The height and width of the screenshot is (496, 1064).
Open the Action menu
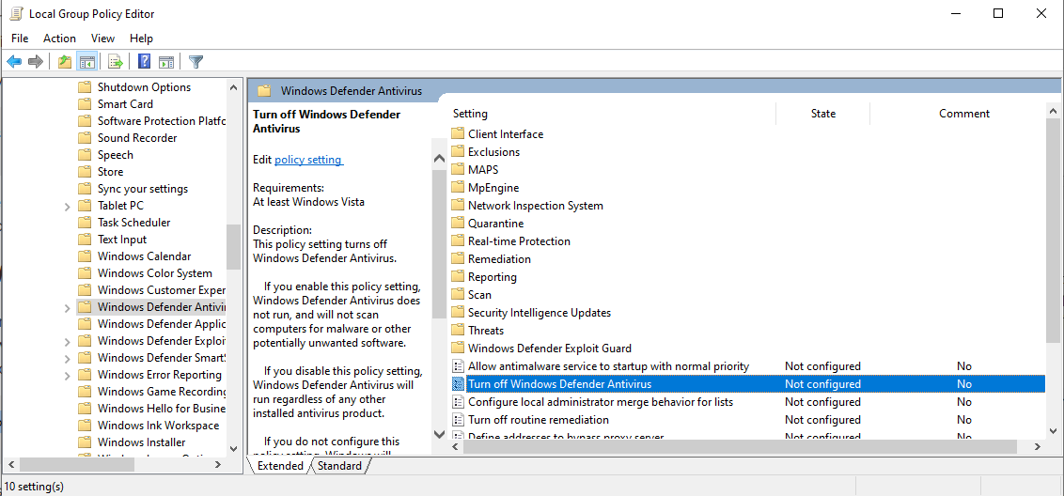click(x=59, y=39)
